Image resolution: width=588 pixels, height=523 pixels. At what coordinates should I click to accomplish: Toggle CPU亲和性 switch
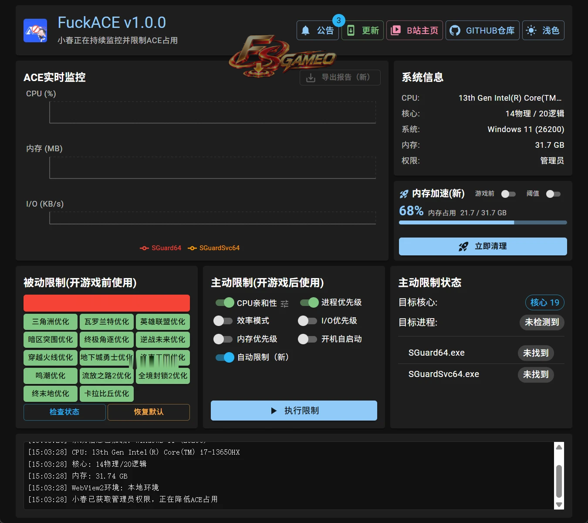(x=225, y=302)
